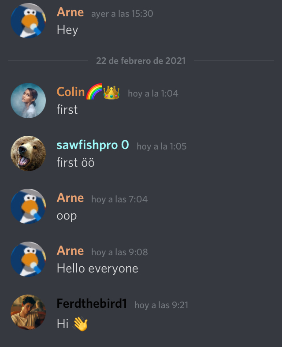Click the sawfishpro 0 username
This screenshot has height=347, width=282.
point(93,145)
